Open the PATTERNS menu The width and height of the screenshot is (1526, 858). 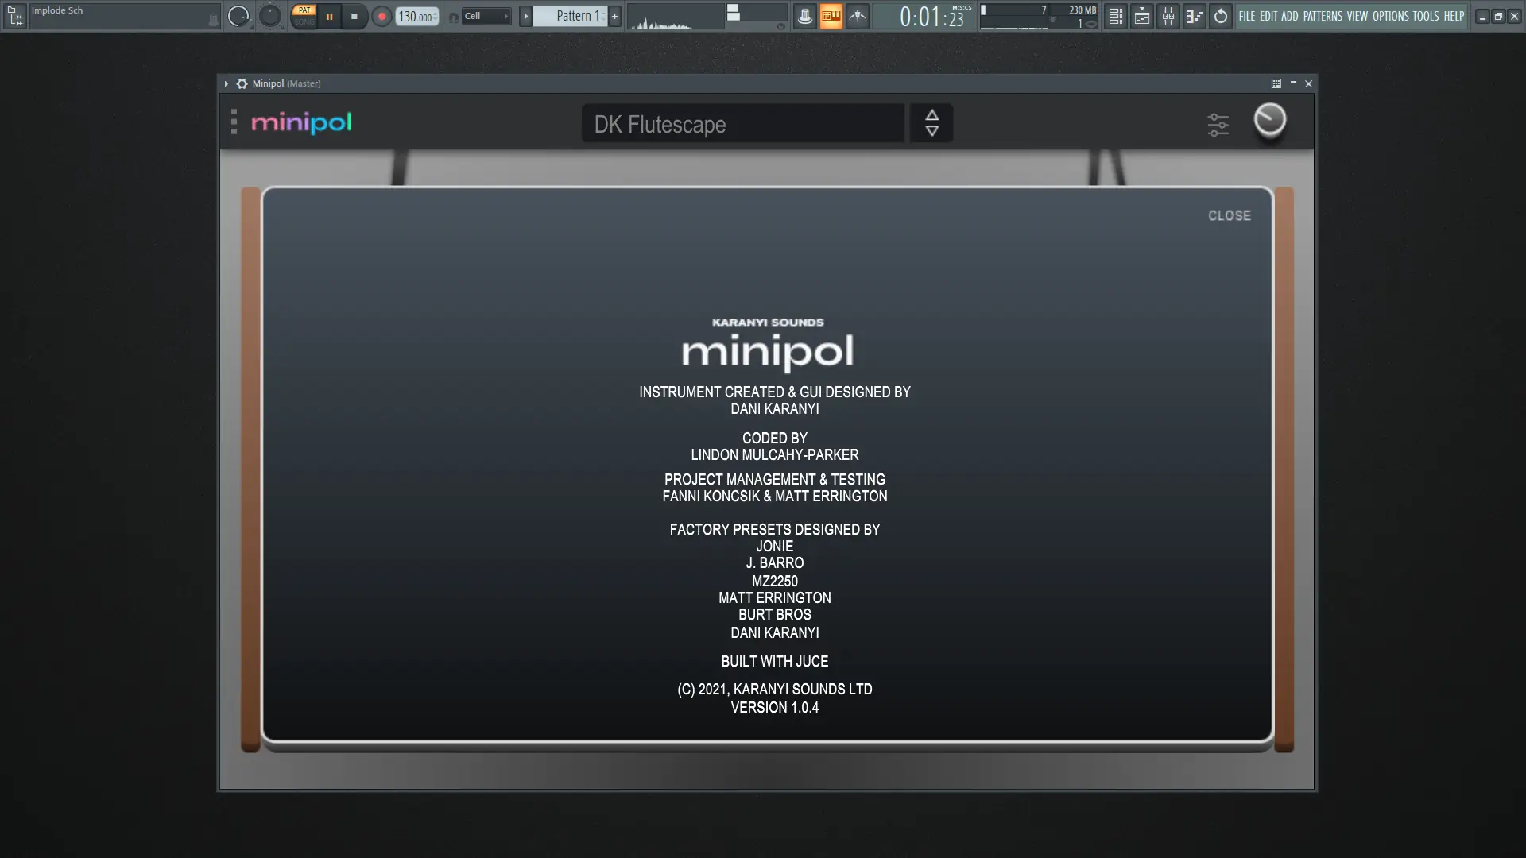(1323, 16)
